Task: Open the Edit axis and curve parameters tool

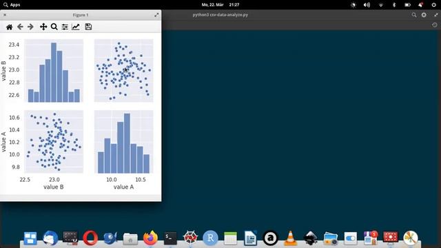Action: pyautogui.click(x=76, y=27)
